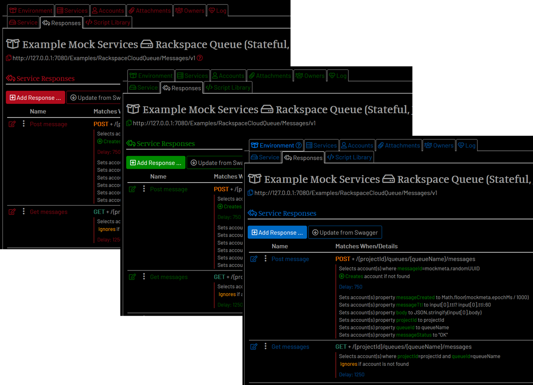
Task: Select Script Library subtab in blue window
Action: point(350,157)
